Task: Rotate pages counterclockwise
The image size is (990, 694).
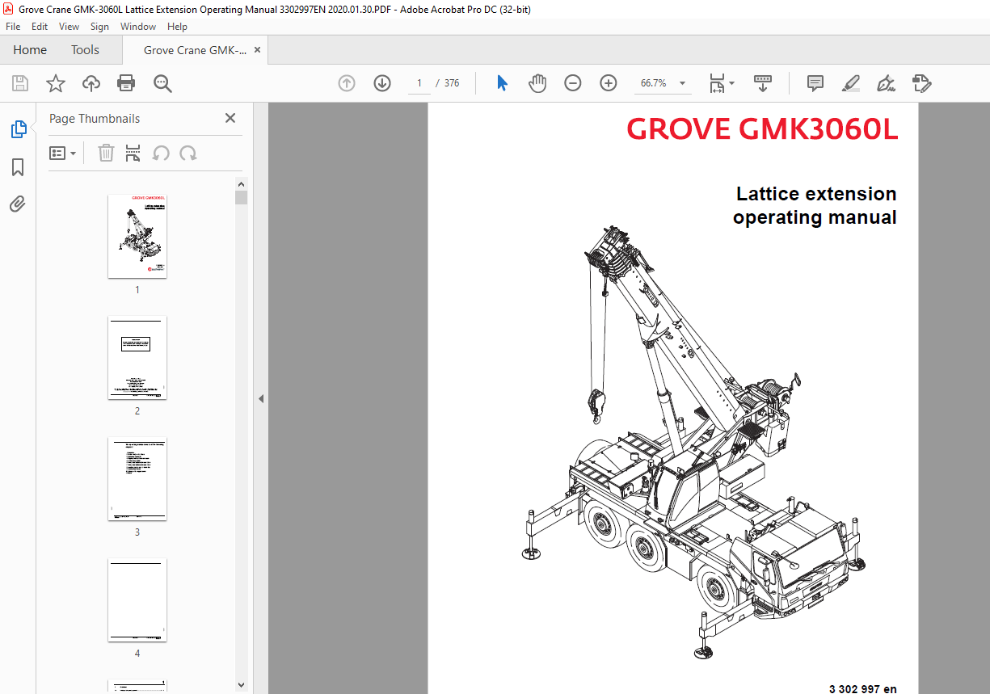Action: point(161,153)
